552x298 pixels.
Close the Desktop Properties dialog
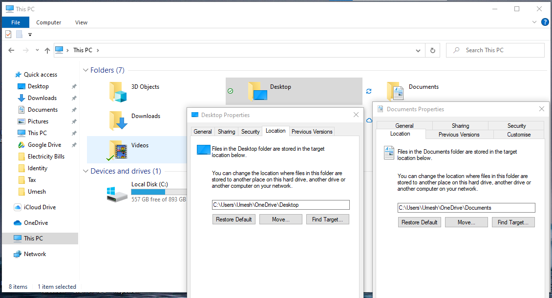coord(356,115)
